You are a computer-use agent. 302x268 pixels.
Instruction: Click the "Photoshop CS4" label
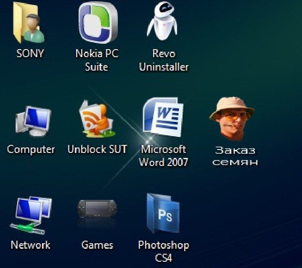[x=164, y=251]
